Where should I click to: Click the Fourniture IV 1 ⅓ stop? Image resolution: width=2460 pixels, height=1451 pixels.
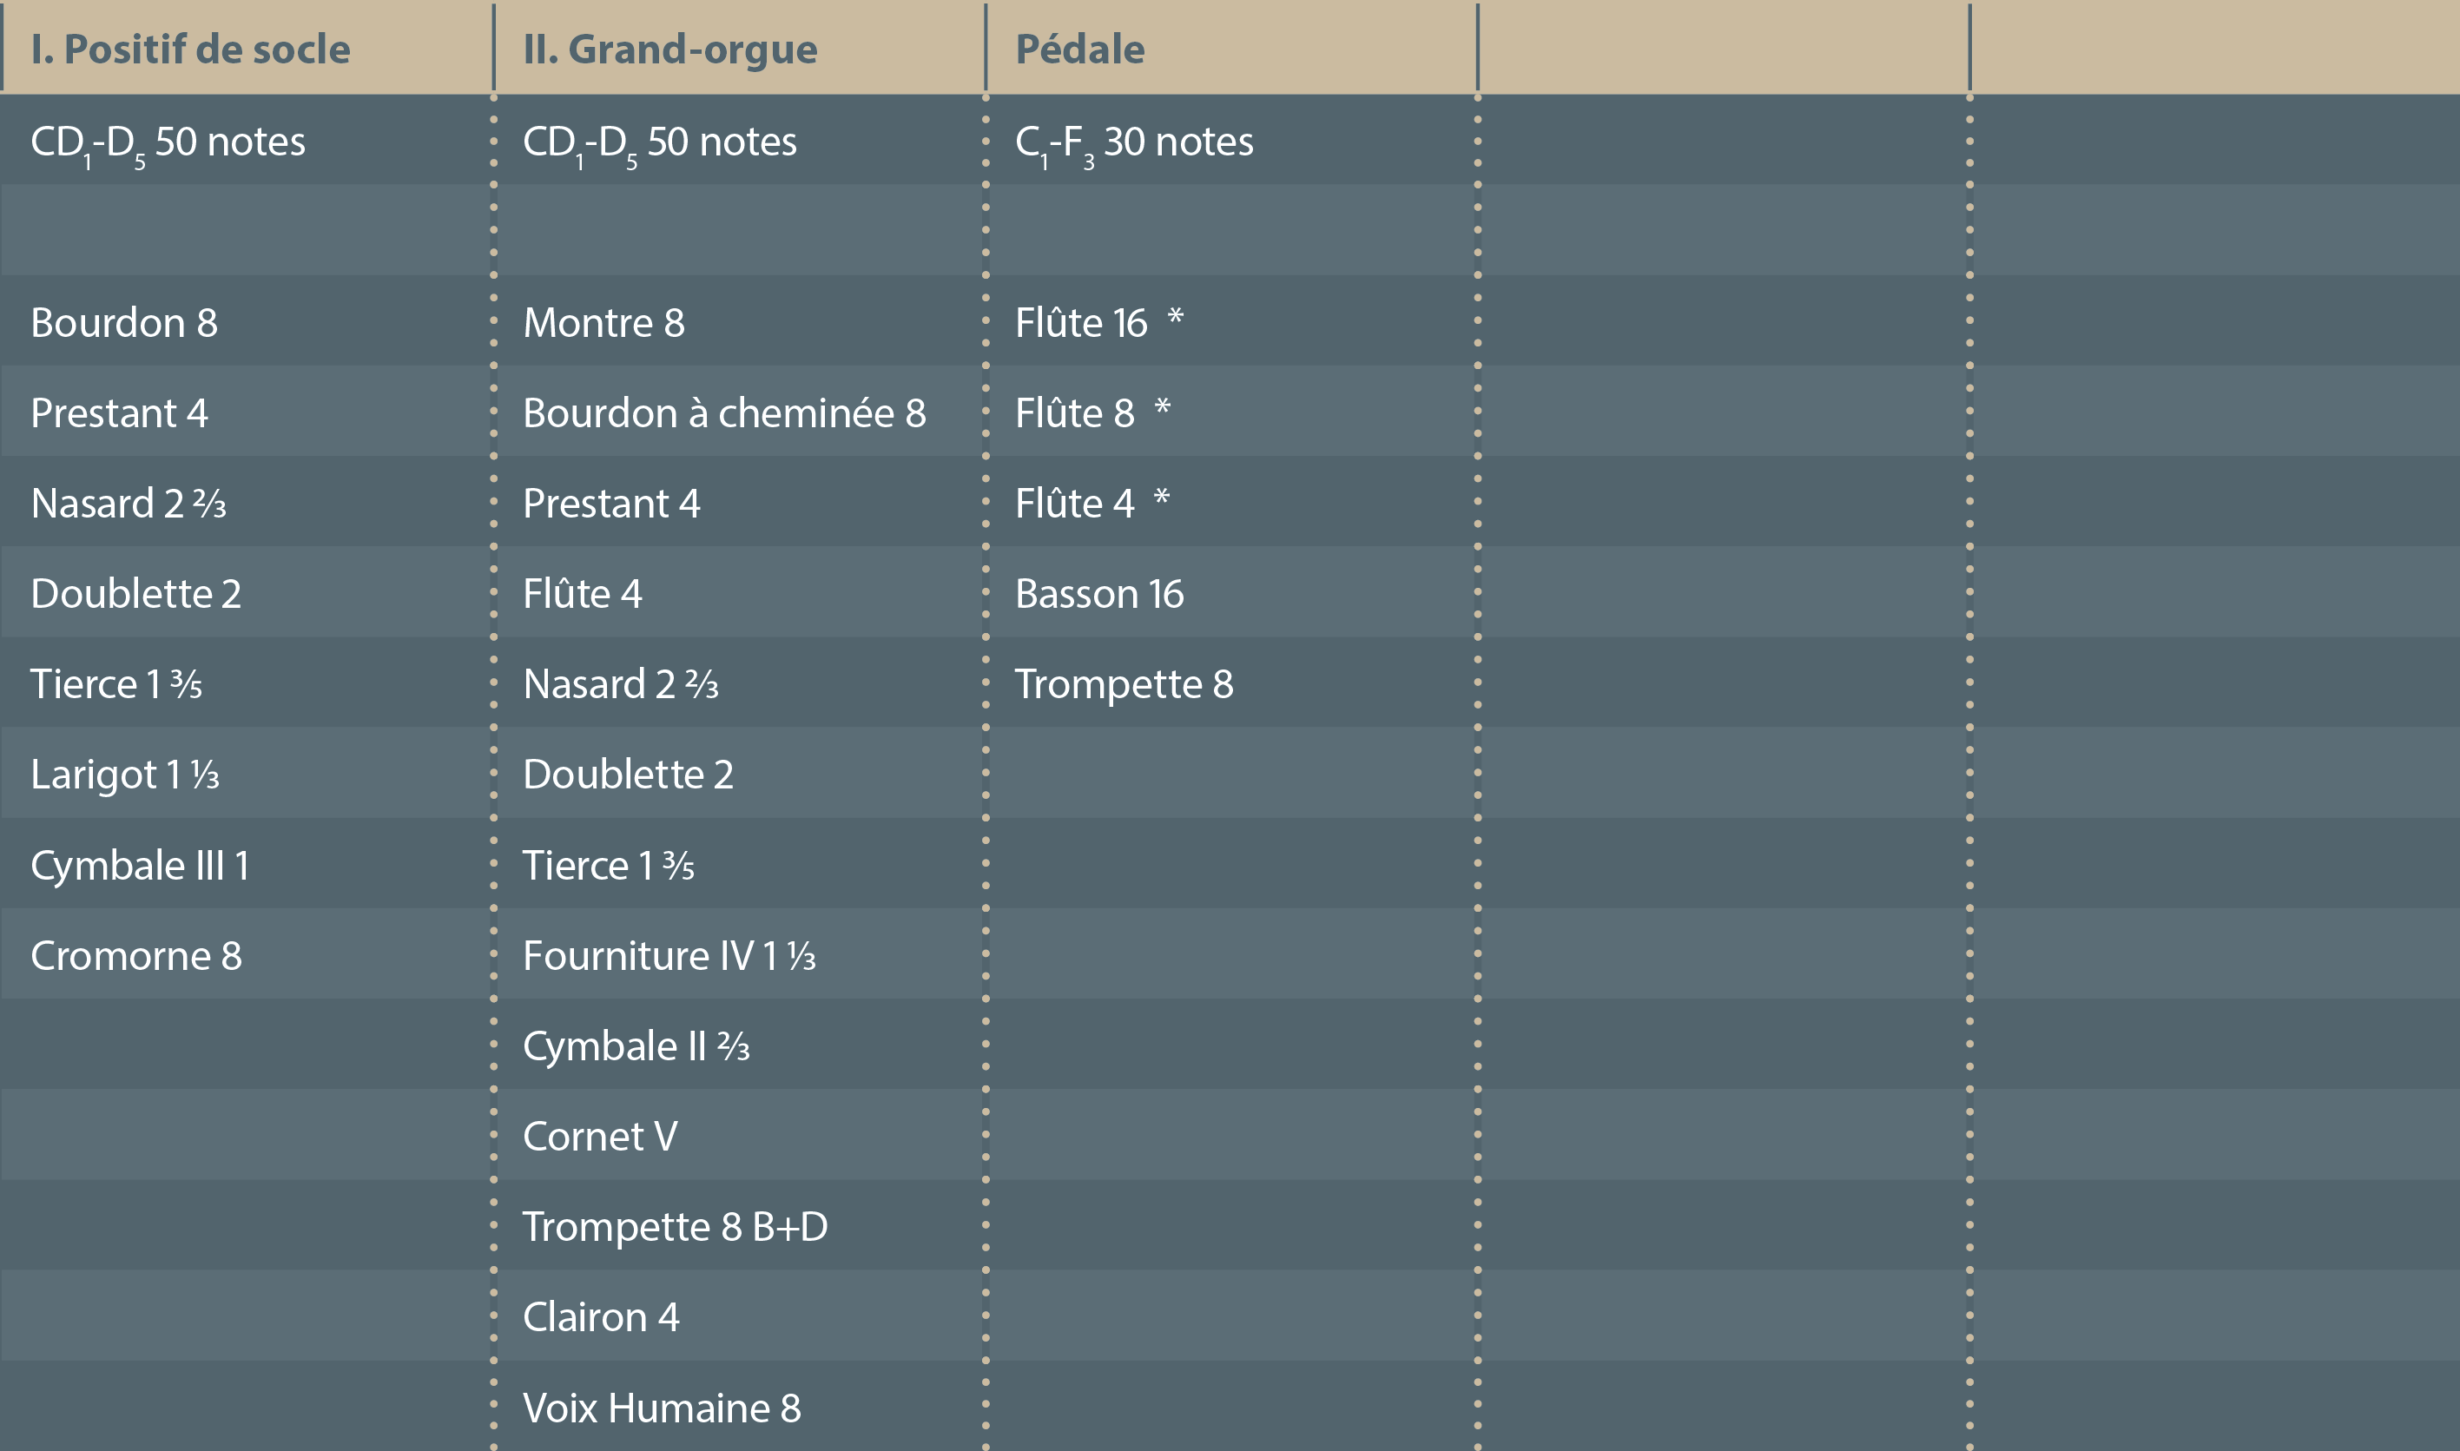click(x=669, y=955)
